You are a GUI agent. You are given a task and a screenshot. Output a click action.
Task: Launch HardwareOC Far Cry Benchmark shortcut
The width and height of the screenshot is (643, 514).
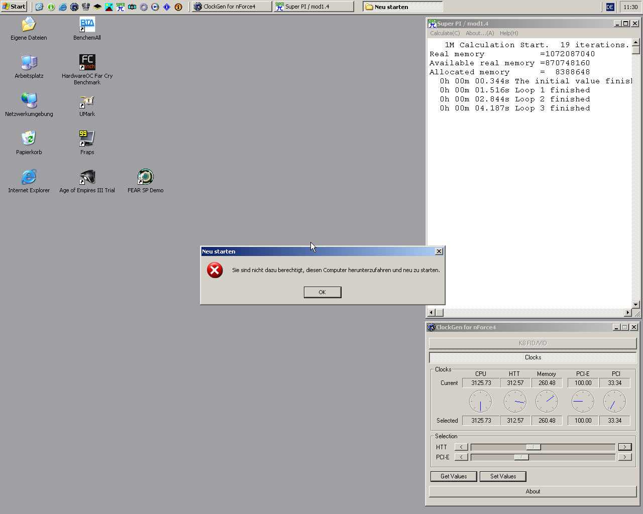click(87, 69)
